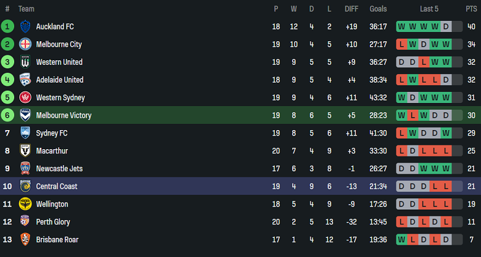Screen dimensions: 481x257
Task: Click the Melbourne City team logo
Action: [x=25, y=44]
